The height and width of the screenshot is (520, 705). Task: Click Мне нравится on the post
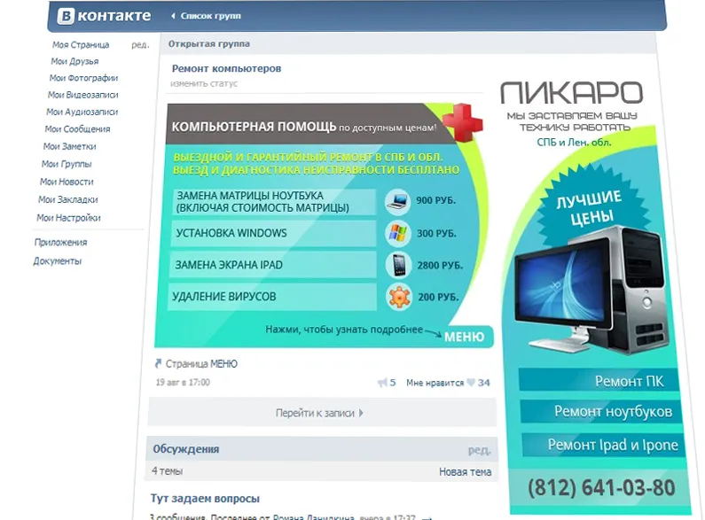435,383
